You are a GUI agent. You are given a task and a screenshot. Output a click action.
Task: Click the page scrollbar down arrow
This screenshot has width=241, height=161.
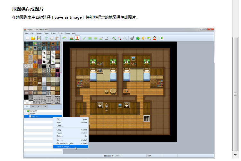click(235, 155)
